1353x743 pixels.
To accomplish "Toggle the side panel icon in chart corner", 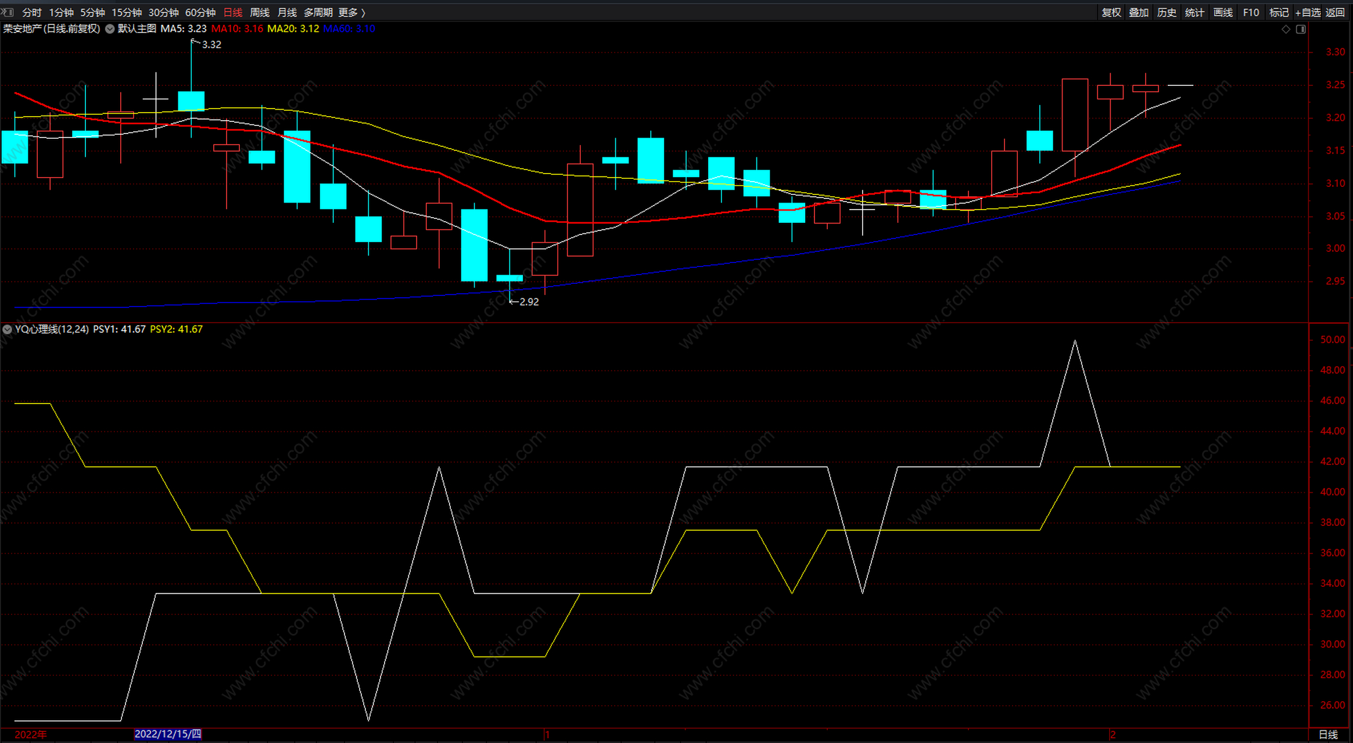I will pyautogui.click(x=1301, y=29).
